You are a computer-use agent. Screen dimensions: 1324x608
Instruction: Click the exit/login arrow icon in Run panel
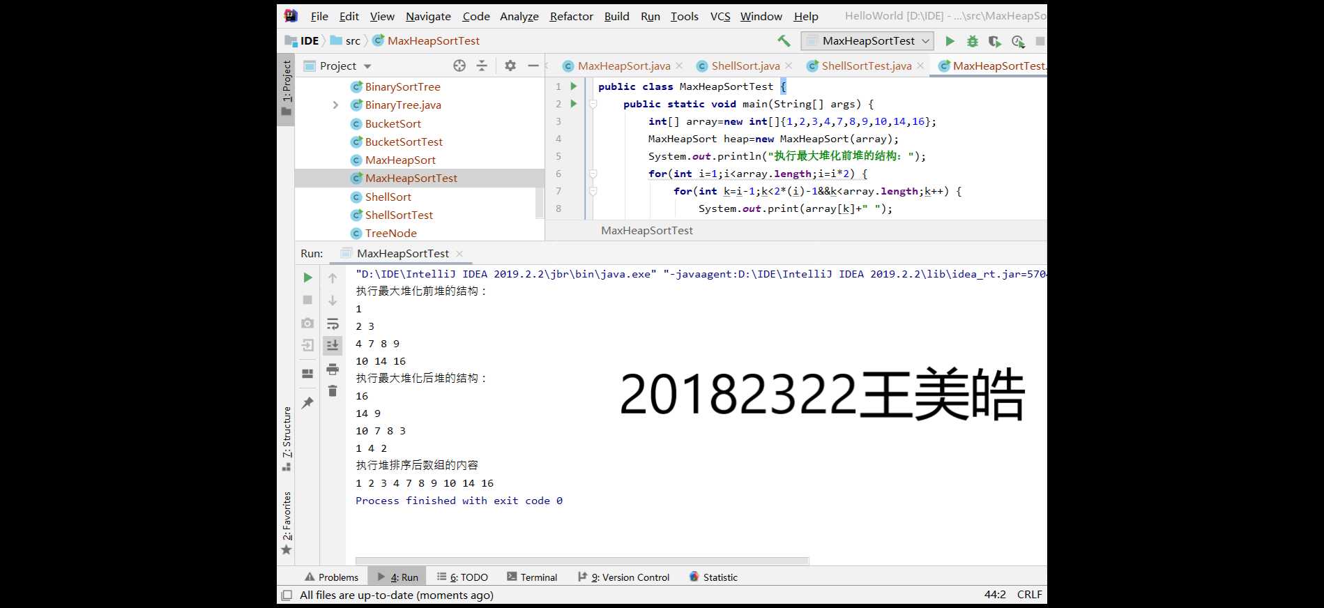point(307,345)
